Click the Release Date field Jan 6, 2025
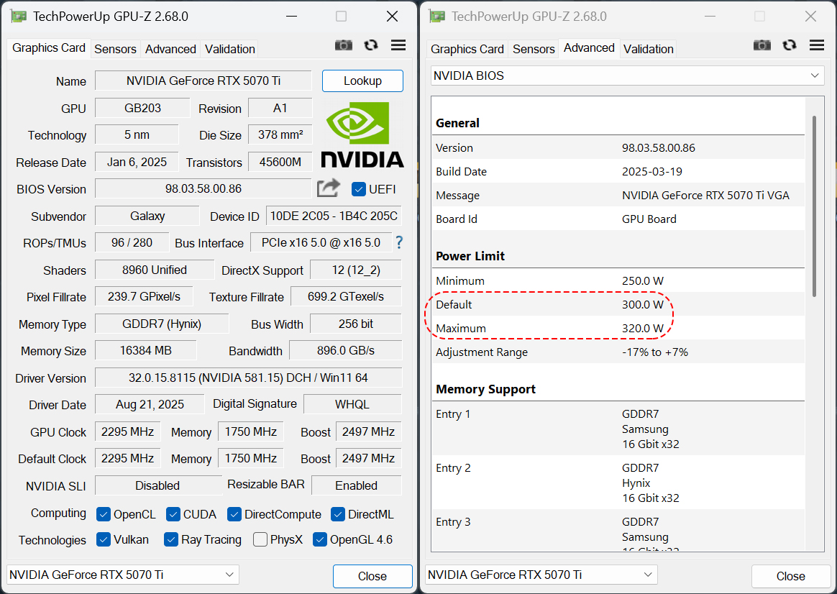 pyautogui.click(x=137, y=162)
